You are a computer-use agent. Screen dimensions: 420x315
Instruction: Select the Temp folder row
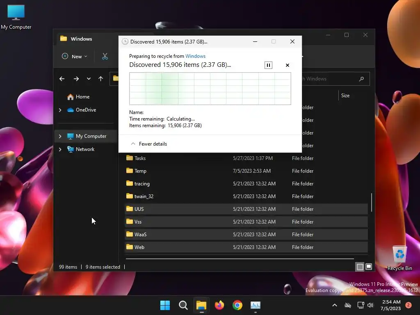(x=246, y=171)
